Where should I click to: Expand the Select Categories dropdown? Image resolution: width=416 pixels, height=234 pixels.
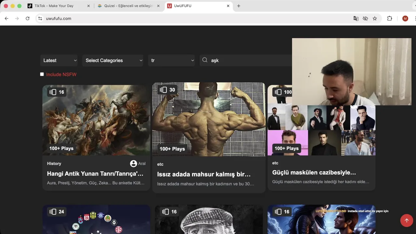(113, 60)
